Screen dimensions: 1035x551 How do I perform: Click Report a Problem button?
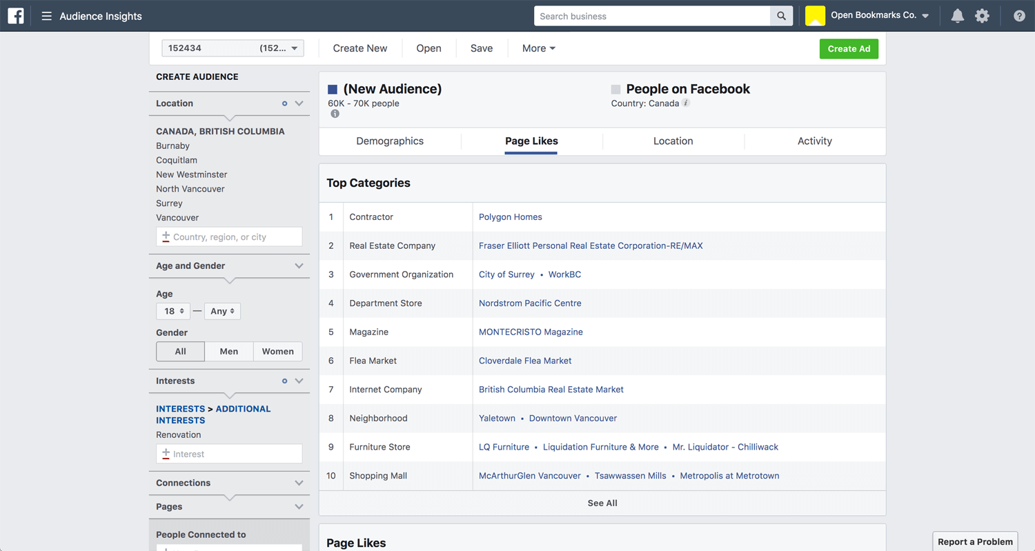tap(976, 541)
